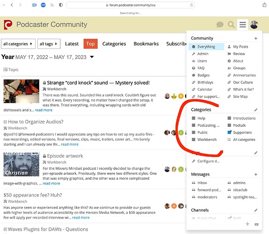
Task: Open the Podtalk category
Action: pos(240,125)
